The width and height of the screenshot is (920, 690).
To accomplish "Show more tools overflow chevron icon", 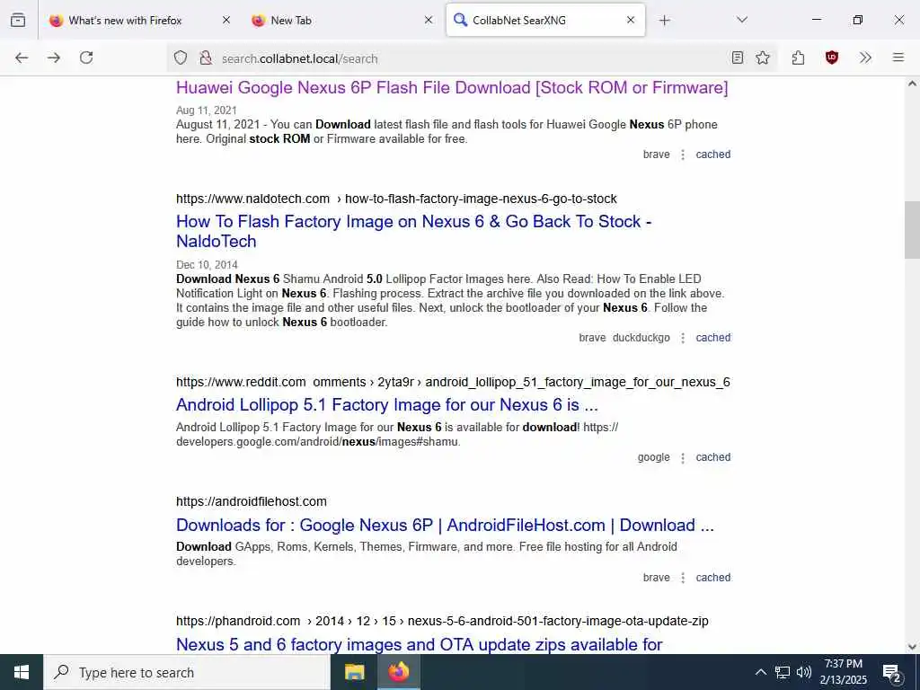I will [x=865, y=57].
